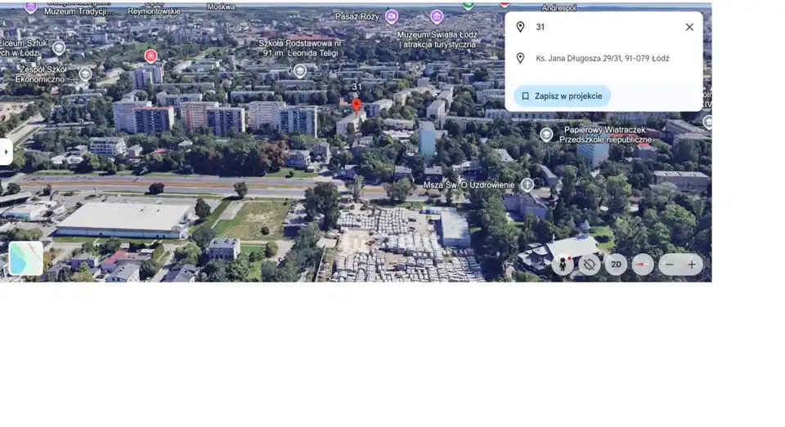The width and height of the screenshot is (785, 427).
Task: Click the pin icon beside the address
Action: tap(520, 58)
